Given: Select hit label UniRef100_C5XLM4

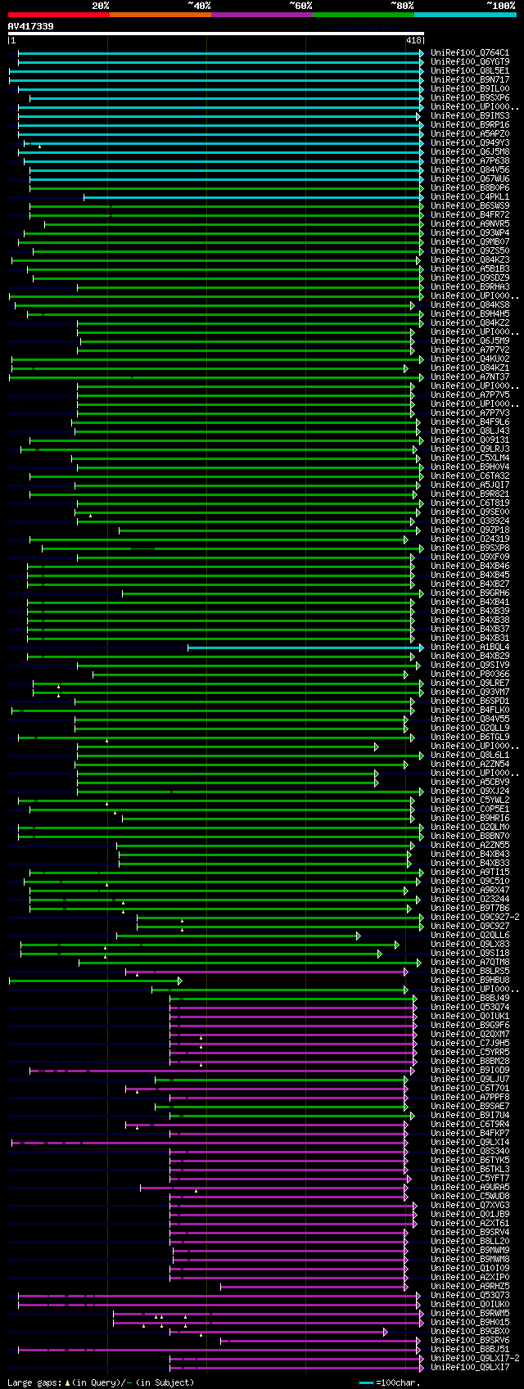Looking at the screenshot, I should [470, 458].
